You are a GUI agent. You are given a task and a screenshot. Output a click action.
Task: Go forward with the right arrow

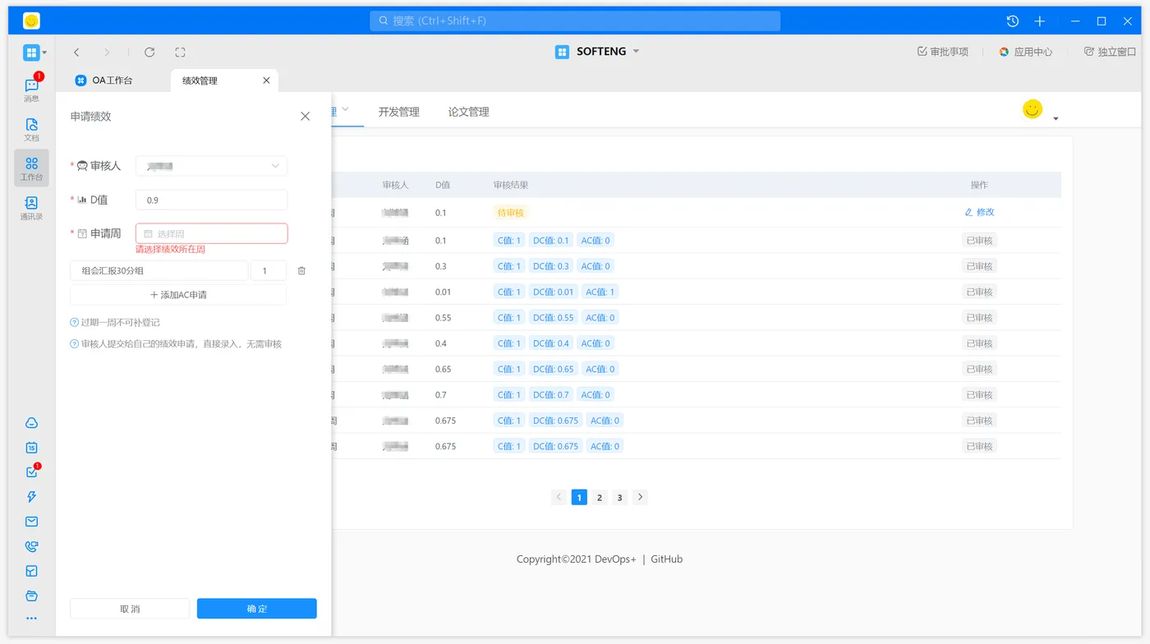tap(107, 52)
